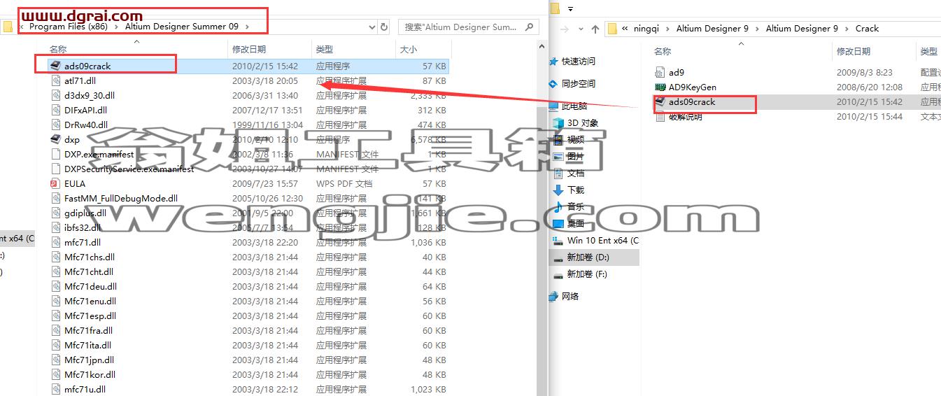Viewport: 941px width, 396px height.
Task: Select 视频 in navigation pane
Action: 576,140
